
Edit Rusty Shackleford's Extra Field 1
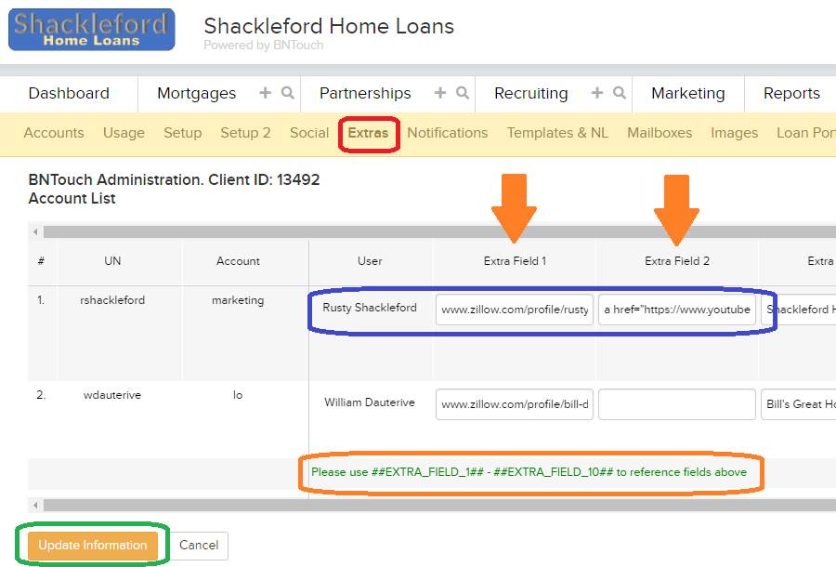pyautogui.click(x=515, y=310)
